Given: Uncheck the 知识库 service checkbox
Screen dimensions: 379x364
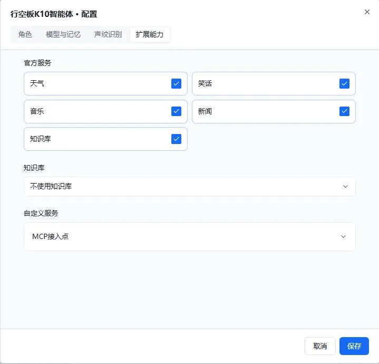Looking at the screenshot, I should coord(176,139).
